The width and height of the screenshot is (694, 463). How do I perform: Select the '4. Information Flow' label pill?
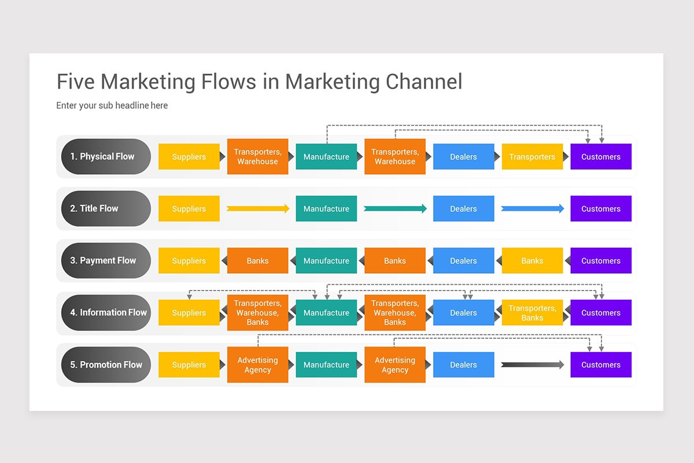pyautogui.click(x=106, y=313)
